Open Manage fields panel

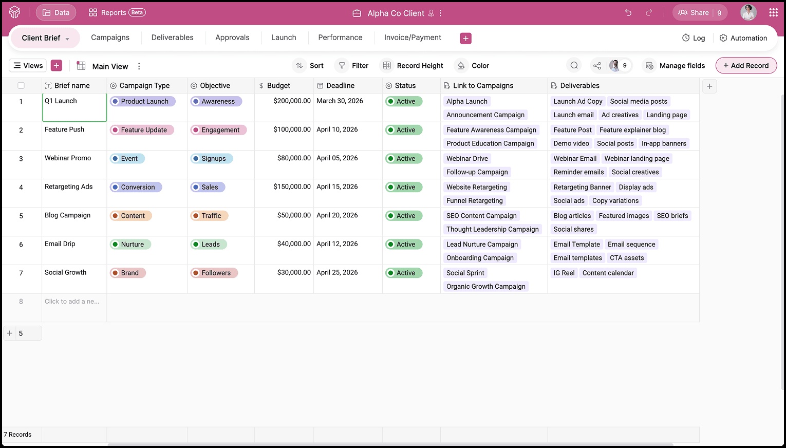[675, 66]
